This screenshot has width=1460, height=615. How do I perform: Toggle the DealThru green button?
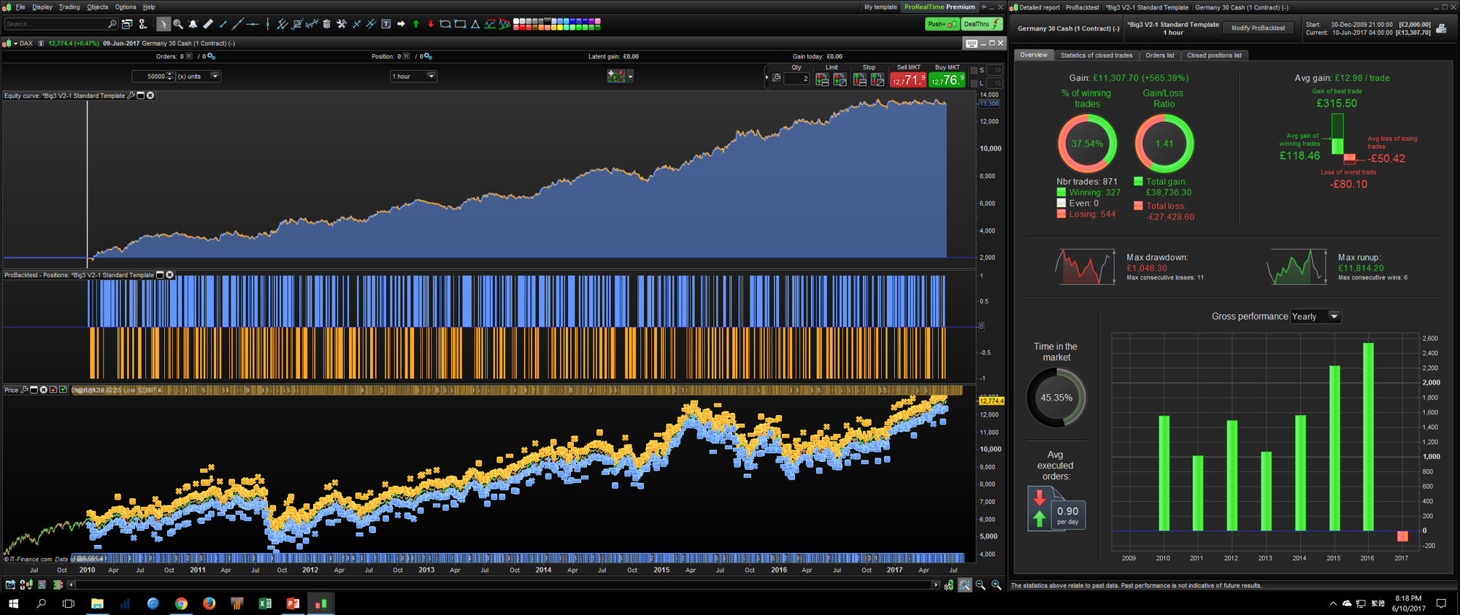click(981, 24)
